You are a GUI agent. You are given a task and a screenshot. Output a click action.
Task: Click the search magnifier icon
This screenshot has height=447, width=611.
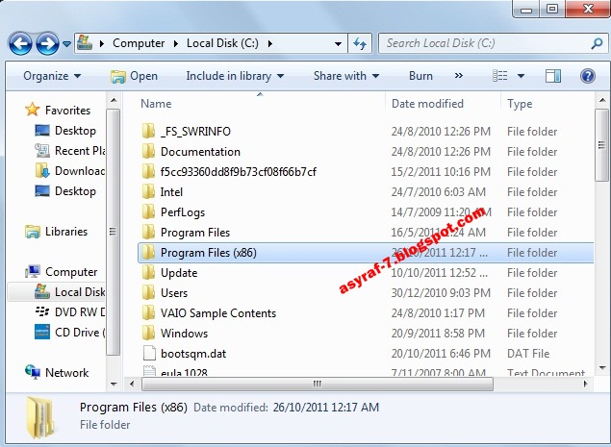pos(598,43)
